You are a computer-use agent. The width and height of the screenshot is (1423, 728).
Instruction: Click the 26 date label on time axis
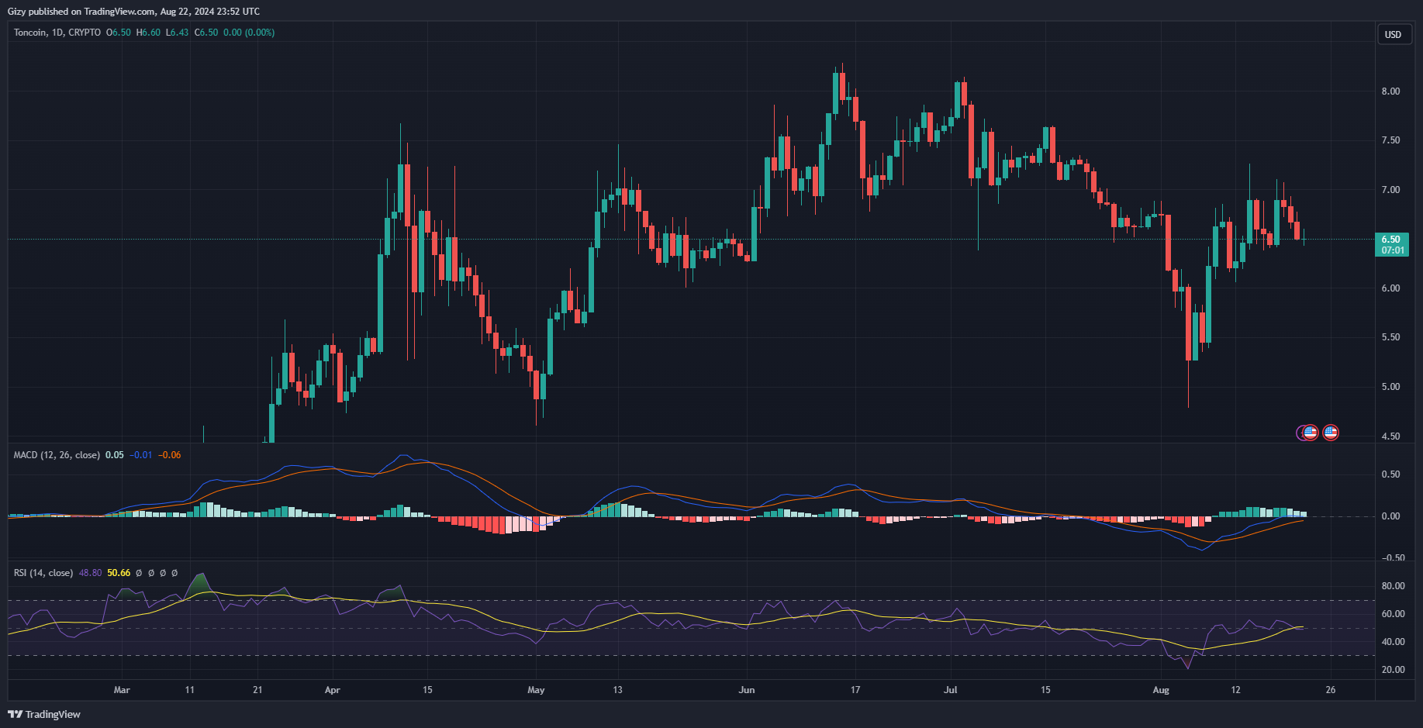click(x=1331, y=690)
